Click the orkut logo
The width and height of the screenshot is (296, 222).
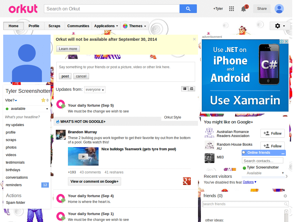click(x=23, y=9)
